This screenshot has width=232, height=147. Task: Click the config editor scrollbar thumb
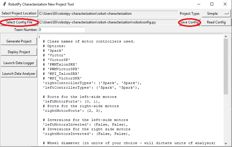click(x=226, y=66)
